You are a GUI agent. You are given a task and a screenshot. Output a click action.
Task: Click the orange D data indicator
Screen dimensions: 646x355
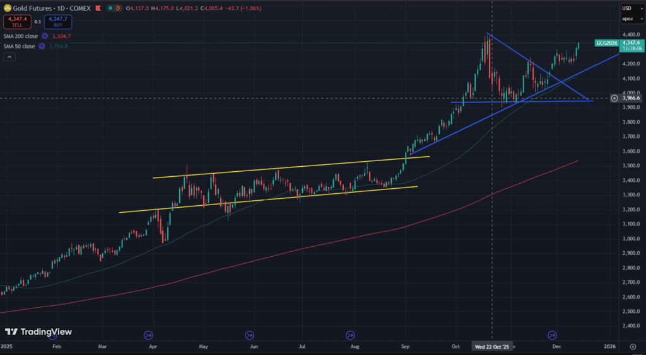click(x=119, y=8)
